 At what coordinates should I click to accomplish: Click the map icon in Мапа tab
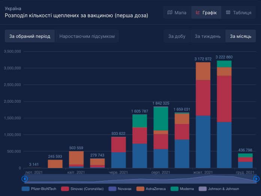(x=170, y=13)
